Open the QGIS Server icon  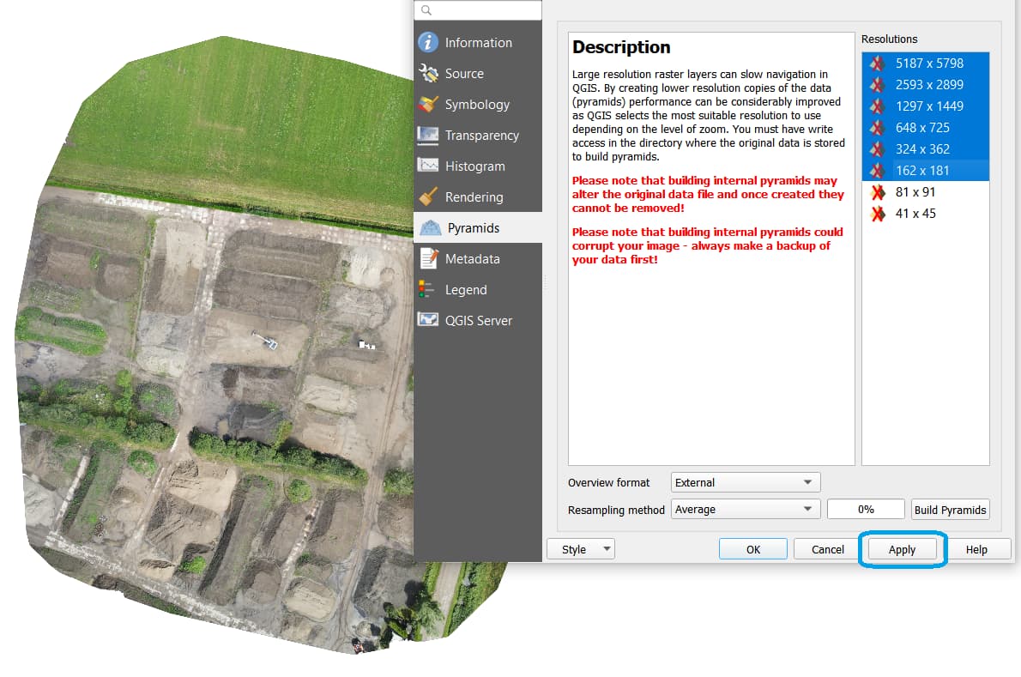coord(427,321)
